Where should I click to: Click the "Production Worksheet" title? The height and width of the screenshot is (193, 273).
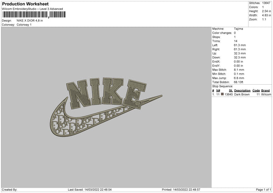click(x=25, y=4)
